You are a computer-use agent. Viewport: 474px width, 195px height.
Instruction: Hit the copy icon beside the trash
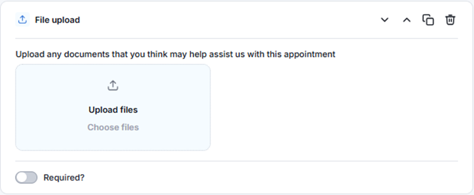pos(428,20)
